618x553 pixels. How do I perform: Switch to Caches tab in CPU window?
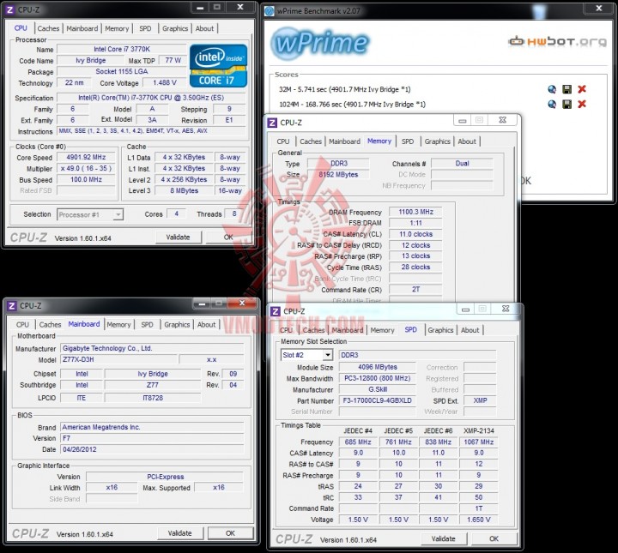point(48,28)
